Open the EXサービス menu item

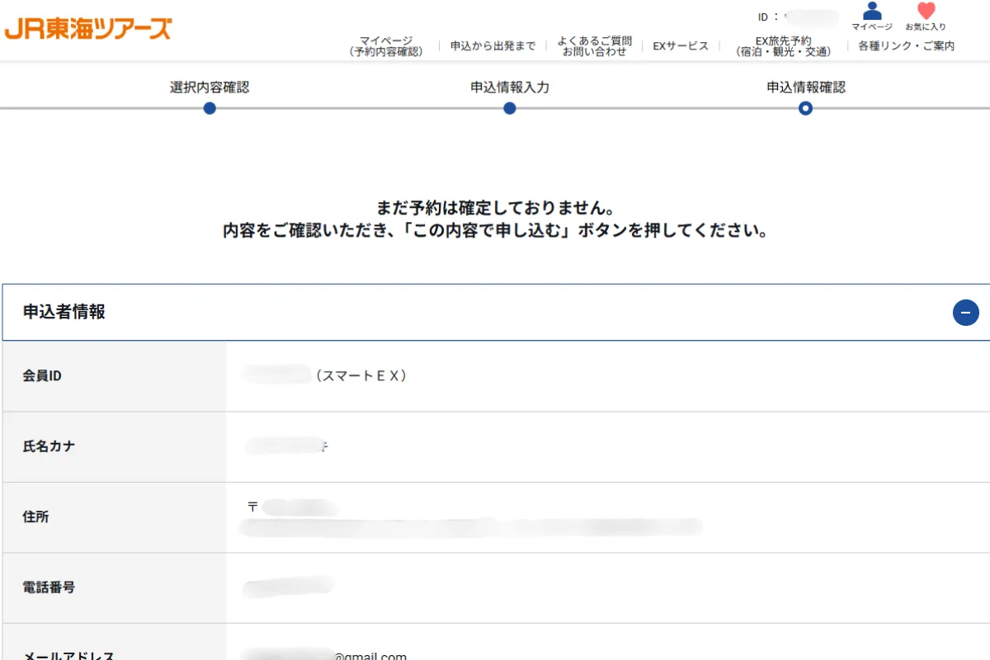(681, 46)
